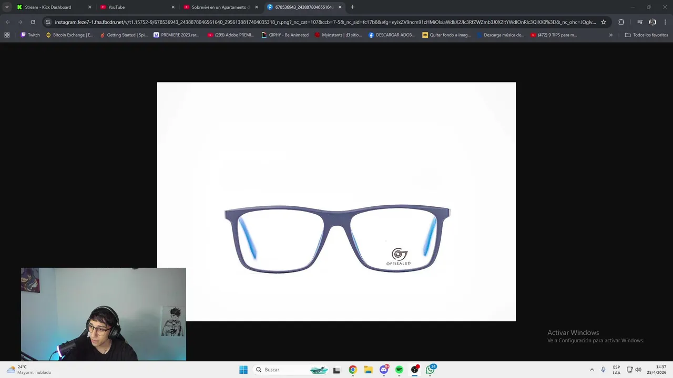Open the tab search dropdown
The height and width of the screenshot is (378, 673).
tap(7, 7)
